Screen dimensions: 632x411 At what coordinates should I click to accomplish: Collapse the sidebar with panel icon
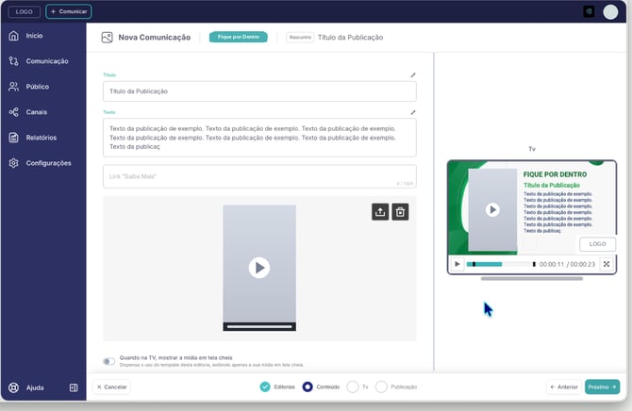pos(74,387)
